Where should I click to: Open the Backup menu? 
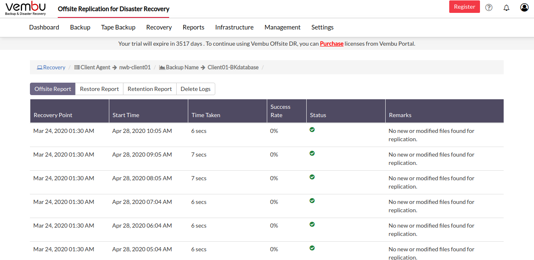click(80, 27)
